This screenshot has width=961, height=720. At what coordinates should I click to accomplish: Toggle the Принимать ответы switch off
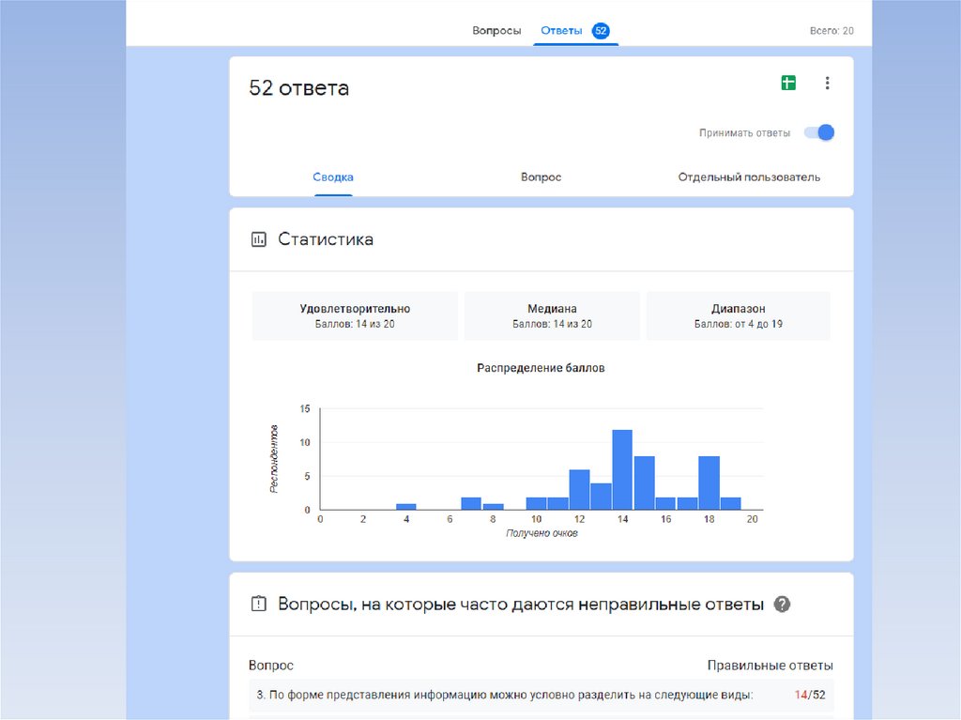pos(820,132)
